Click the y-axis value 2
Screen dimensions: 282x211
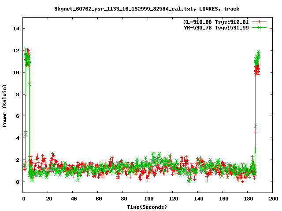(x=18, y=160)
